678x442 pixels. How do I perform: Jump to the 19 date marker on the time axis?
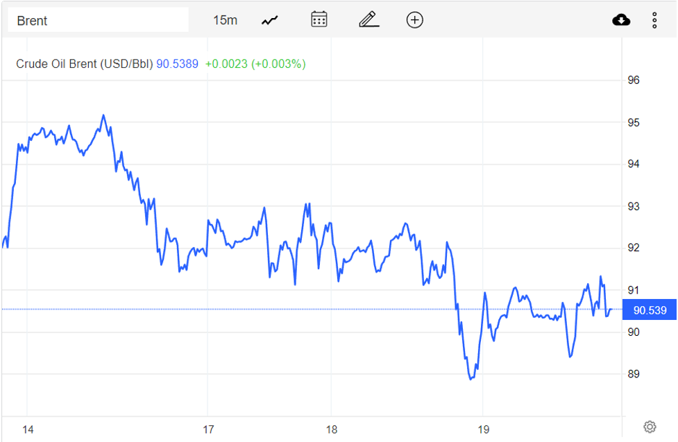pos(484,430)
